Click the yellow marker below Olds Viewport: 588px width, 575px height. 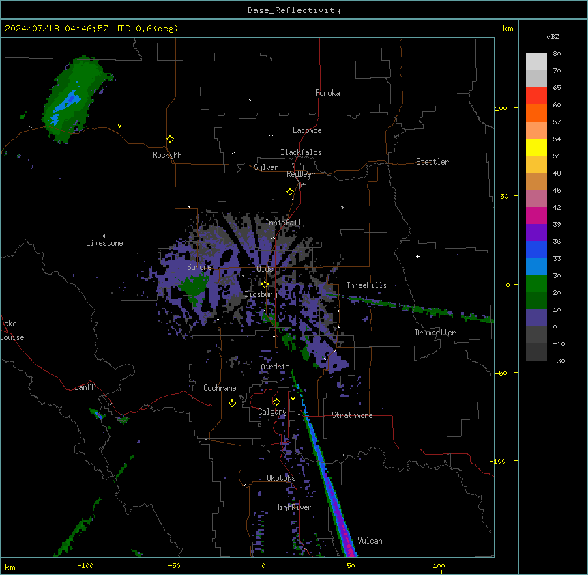coord(265,285)
